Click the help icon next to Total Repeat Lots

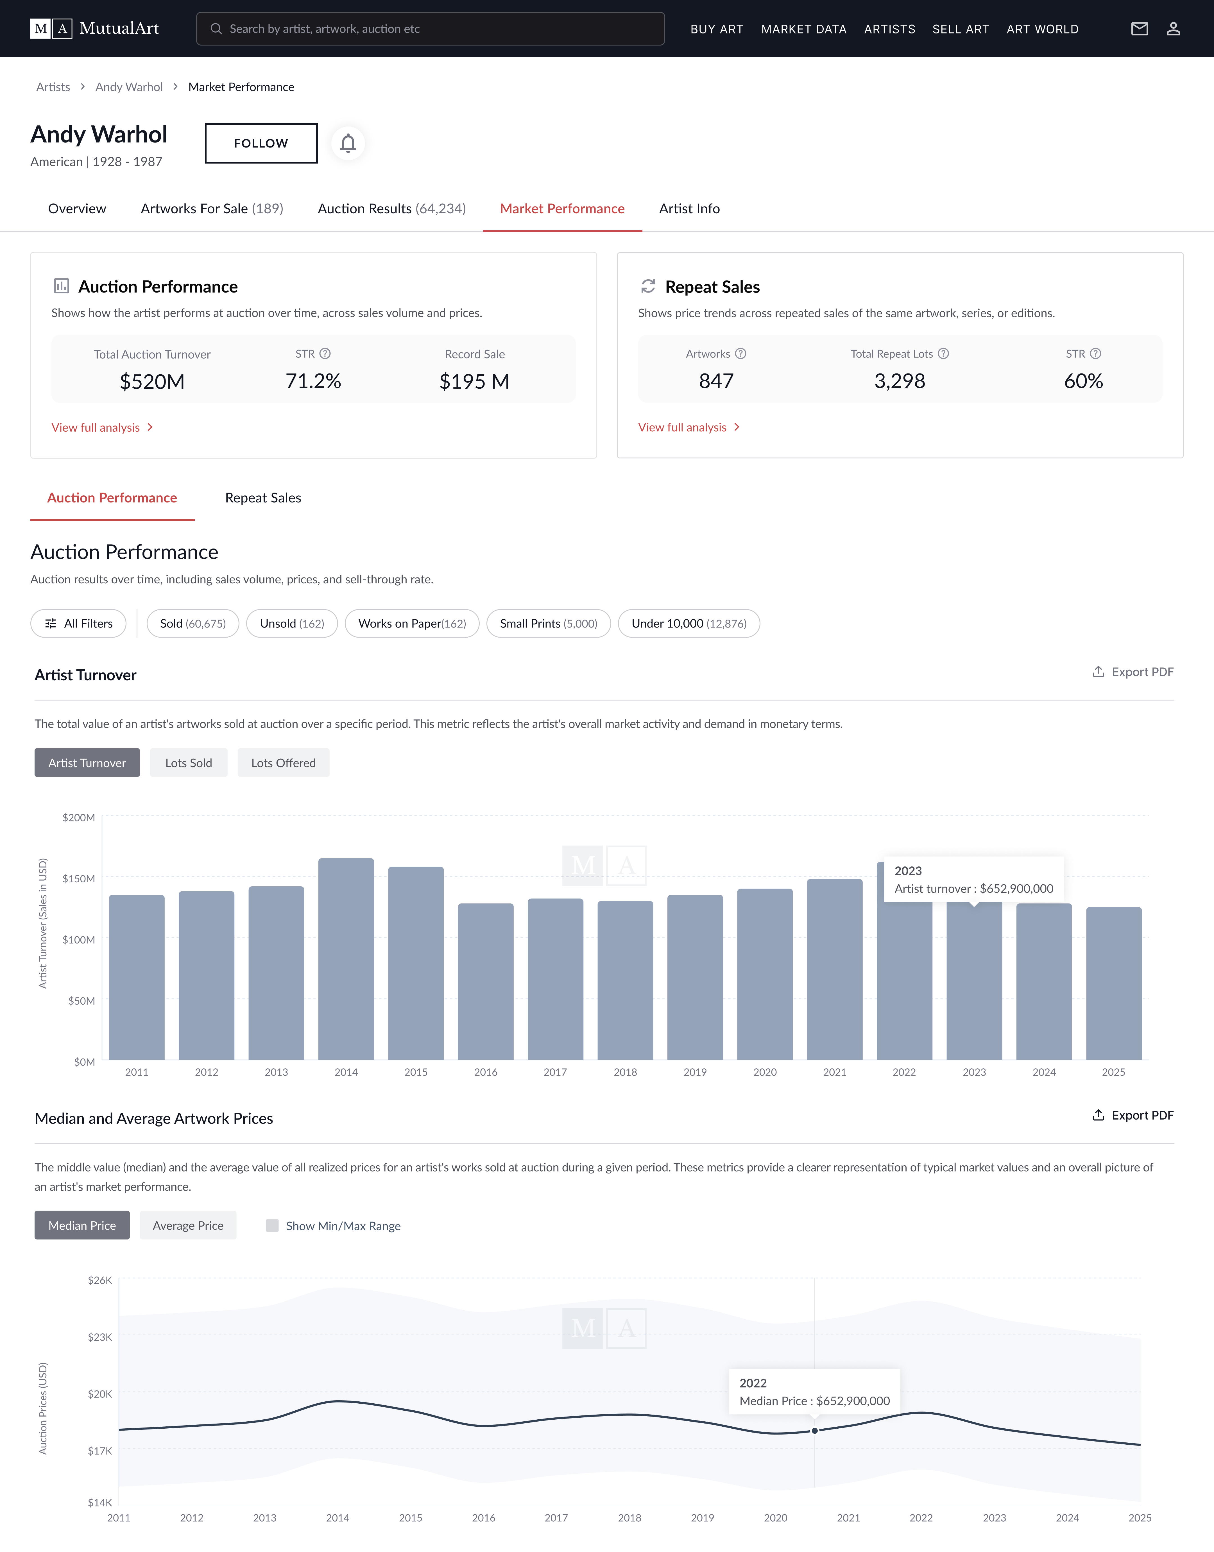pyautogui.click(x=943, y=353)
